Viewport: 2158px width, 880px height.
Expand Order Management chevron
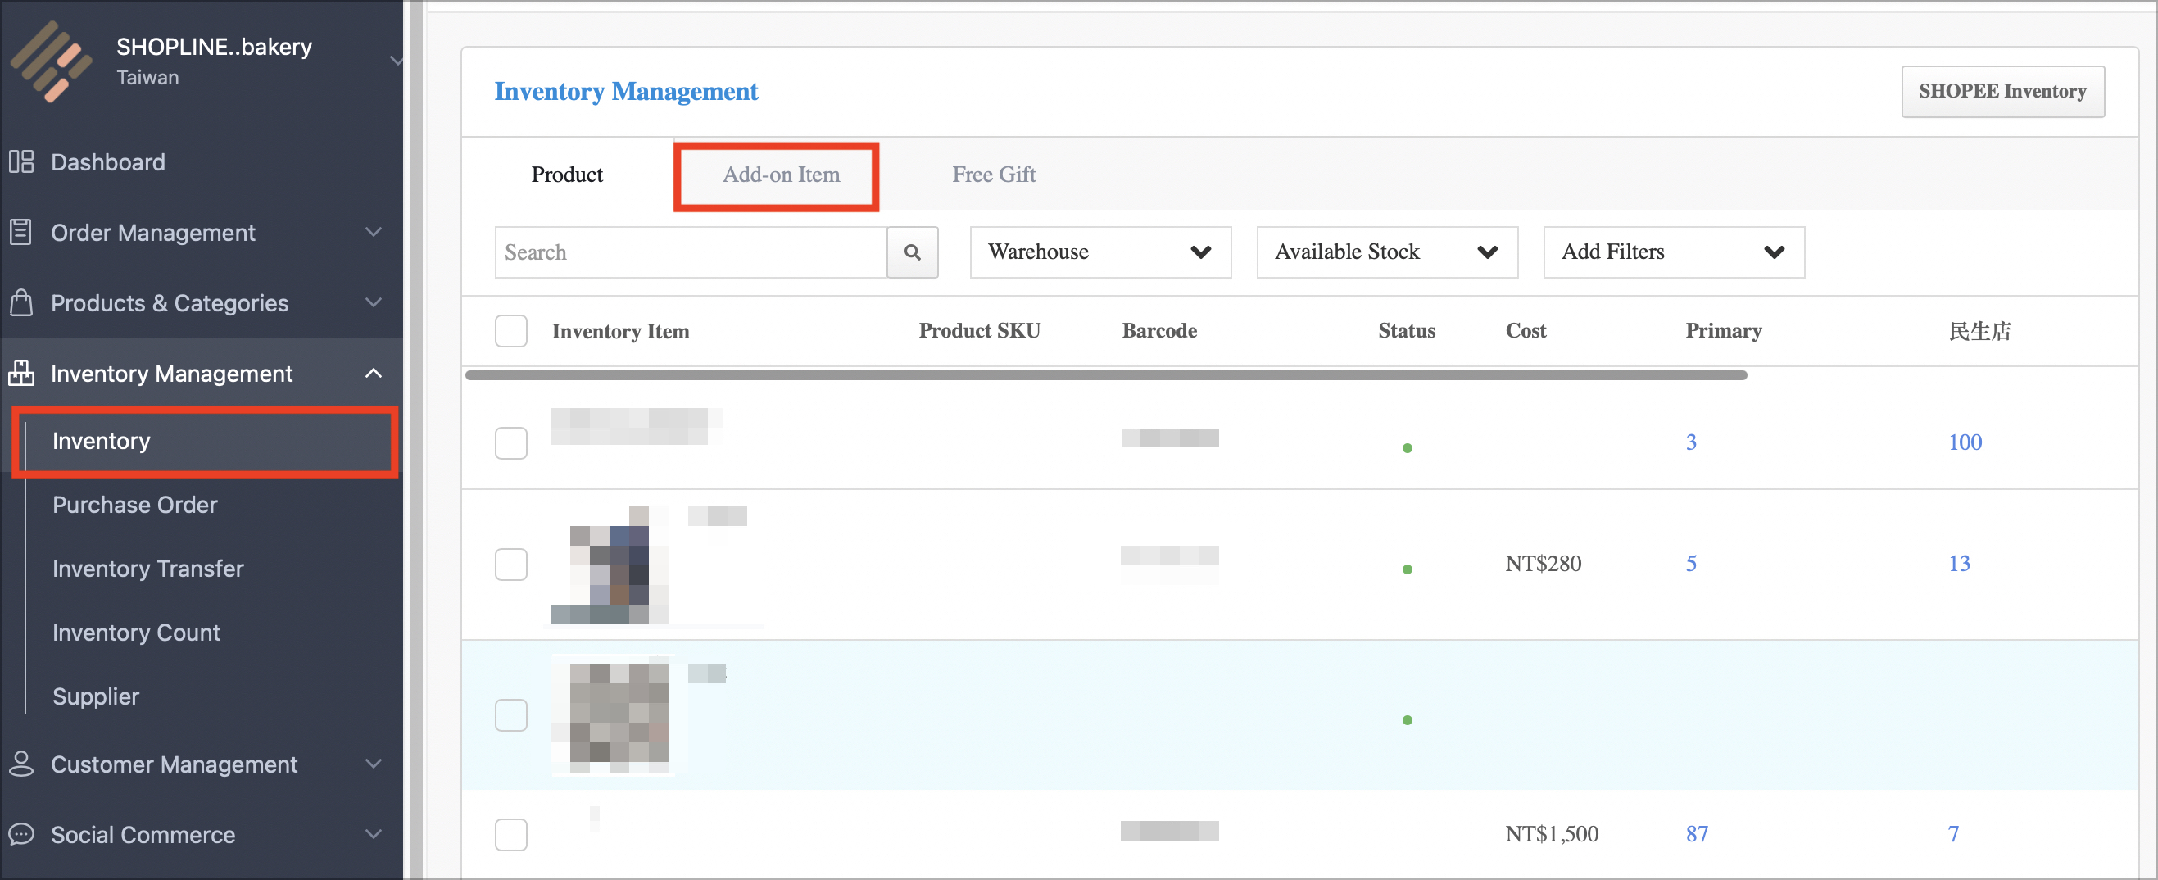tap(374, 232)
